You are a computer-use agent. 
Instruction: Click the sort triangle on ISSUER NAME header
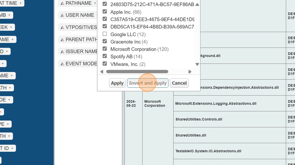(62, 51)
